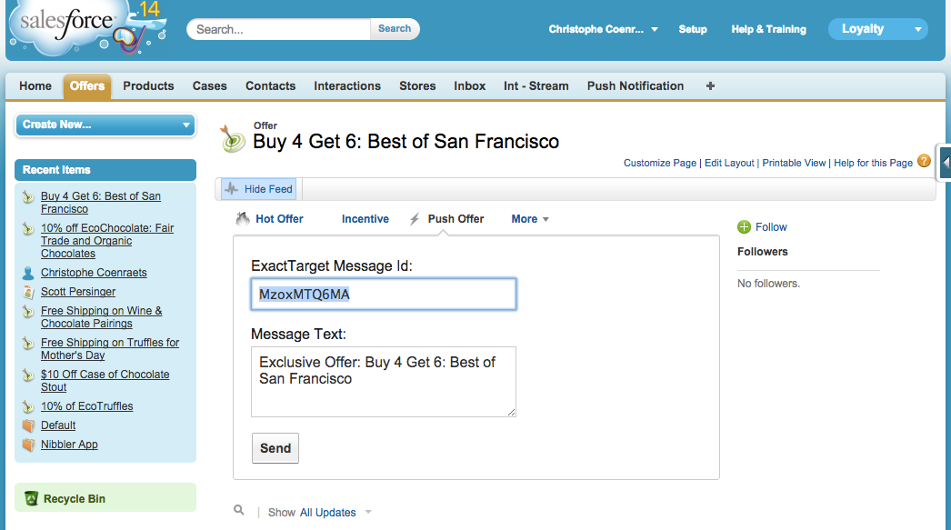Select the Push Offer publisher action
Image resolution: width=951 pixels, height=530 pixels.
[x=455, y=219]
